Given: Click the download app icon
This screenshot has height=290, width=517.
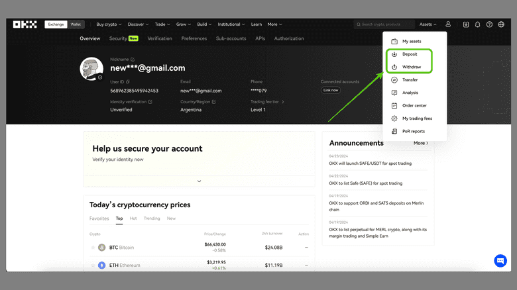Looking at the screenshot, I should click(466, 24).
